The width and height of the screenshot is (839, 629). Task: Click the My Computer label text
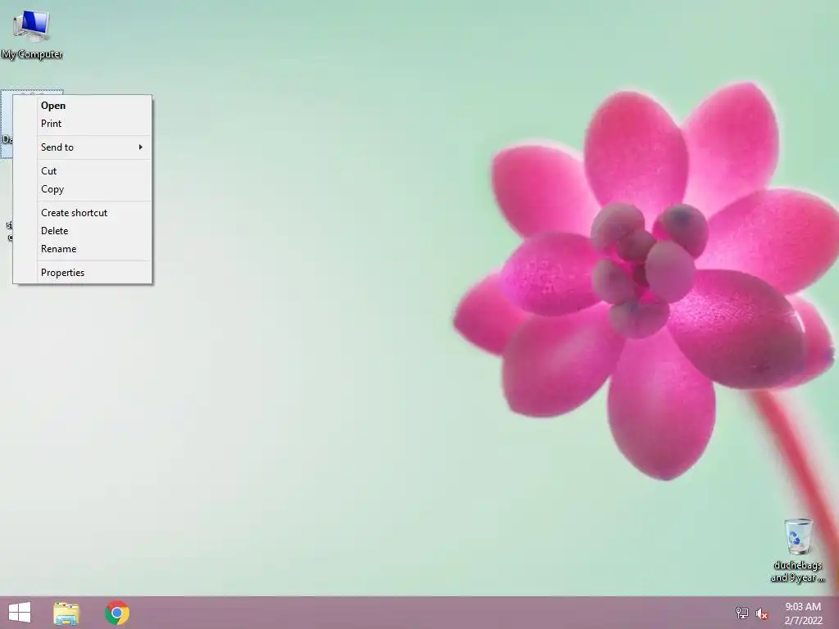pyautogui.click(x=32, y=54)
